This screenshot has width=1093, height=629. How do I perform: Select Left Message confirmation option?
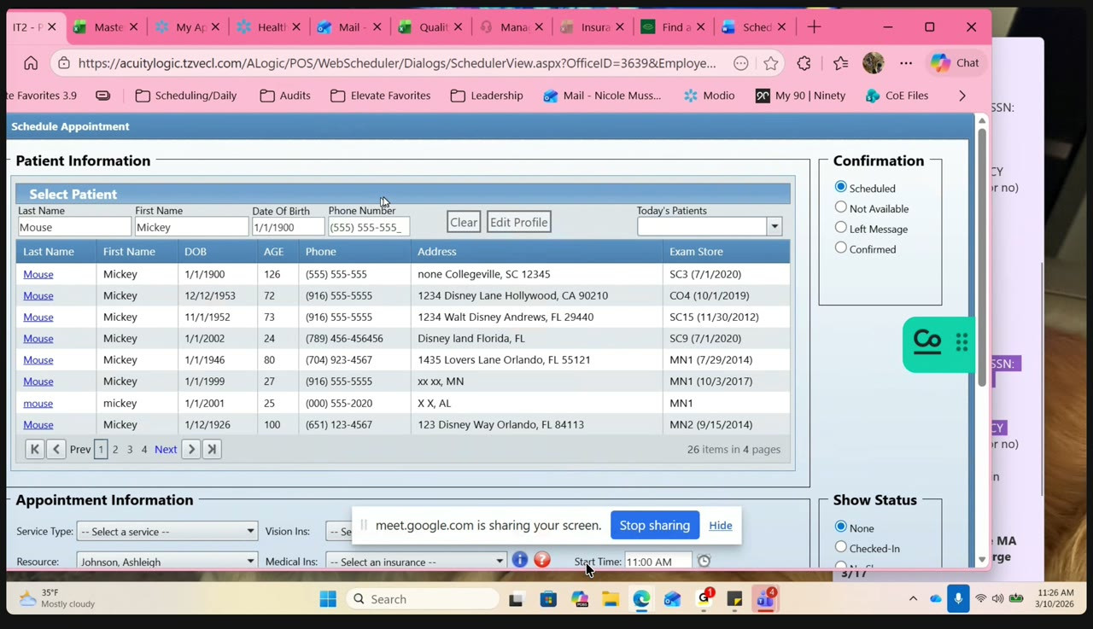841,228
